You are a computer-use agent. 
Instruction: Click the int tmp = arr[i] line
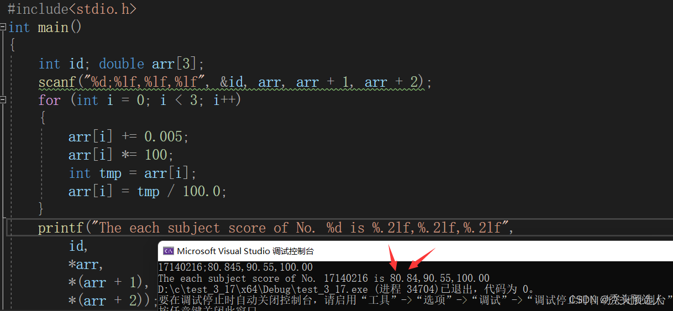click(133, 173)
